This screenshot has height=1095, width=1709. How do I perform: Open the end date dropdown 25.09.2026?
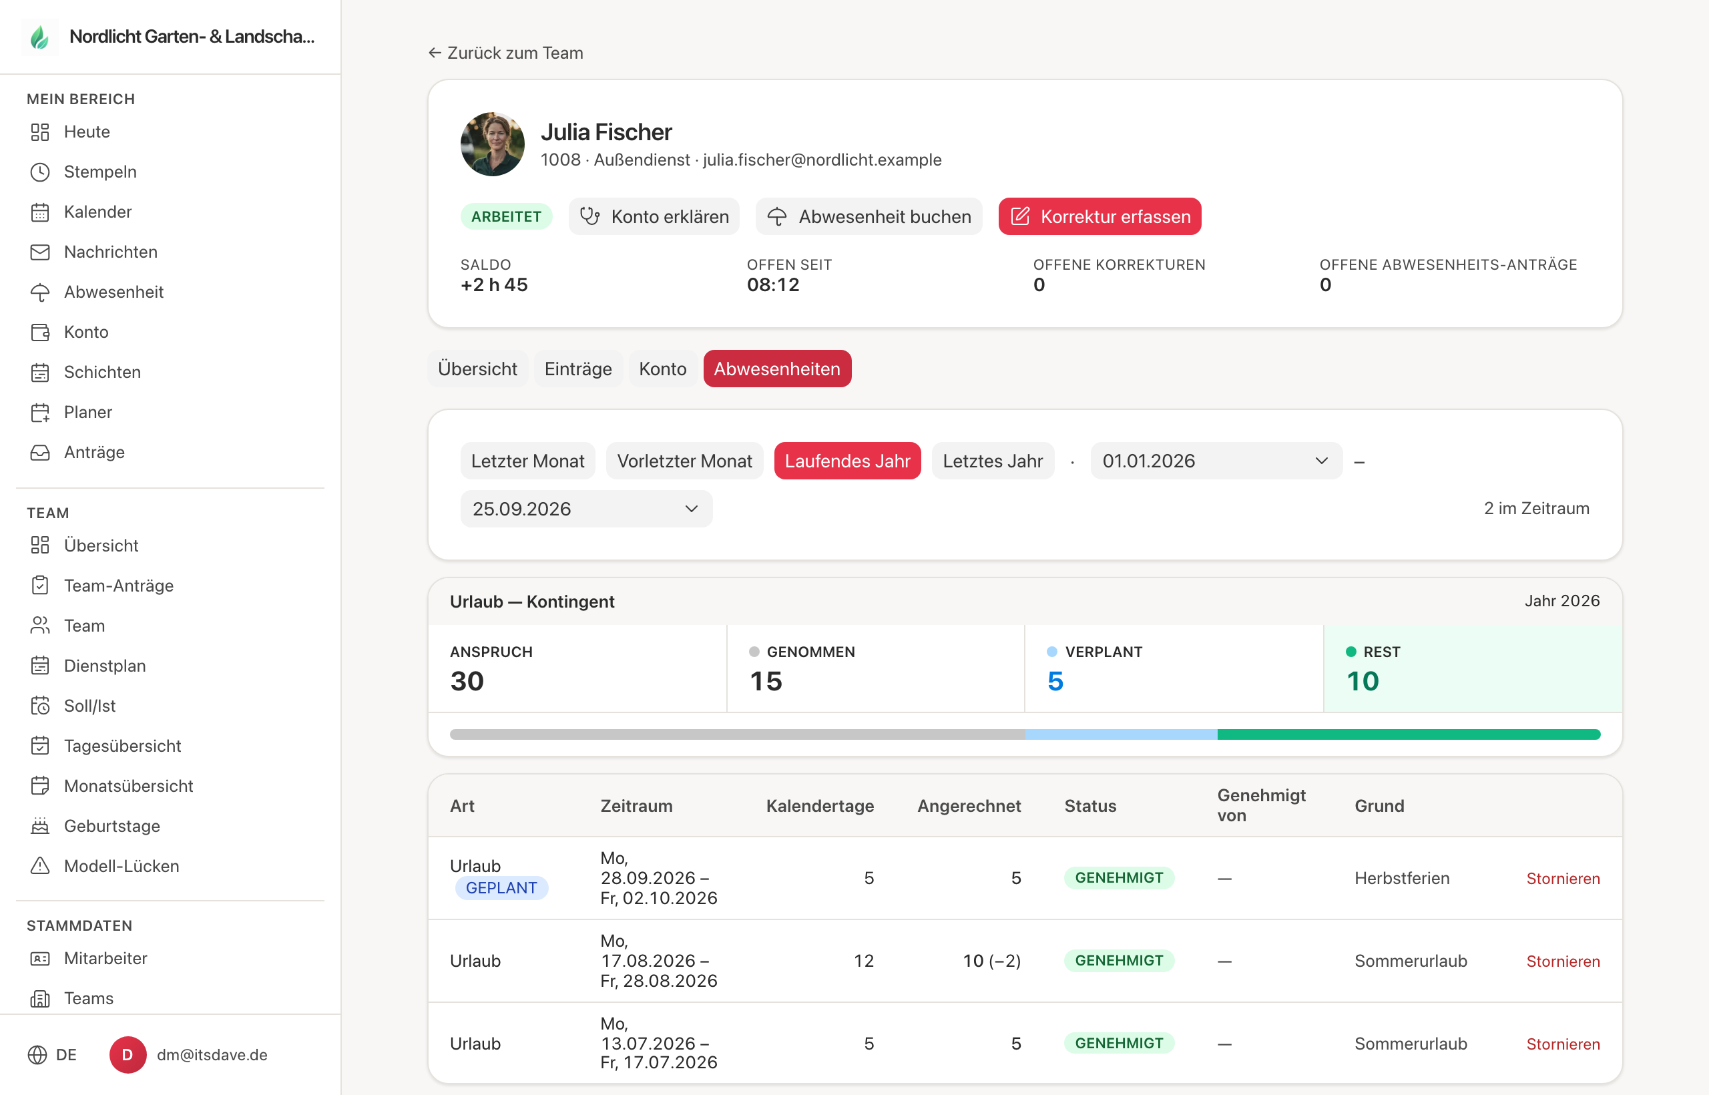587,509
